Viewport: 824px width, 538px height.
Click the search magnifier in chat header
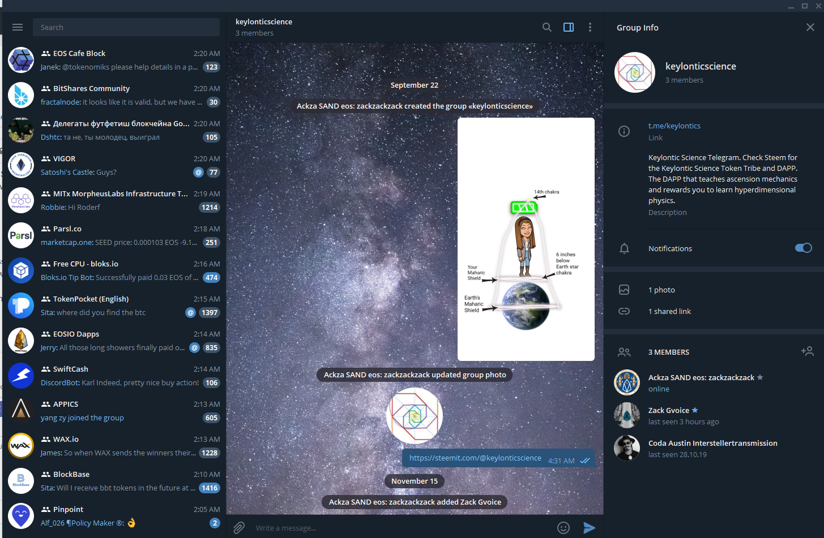[547, 27]
